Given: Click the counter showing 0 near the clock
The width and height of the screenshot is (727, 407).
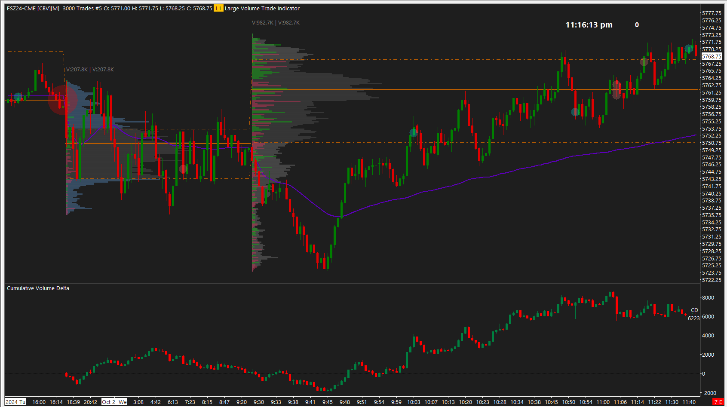Looking at the screenshot, I should click(x=636, y=25).
